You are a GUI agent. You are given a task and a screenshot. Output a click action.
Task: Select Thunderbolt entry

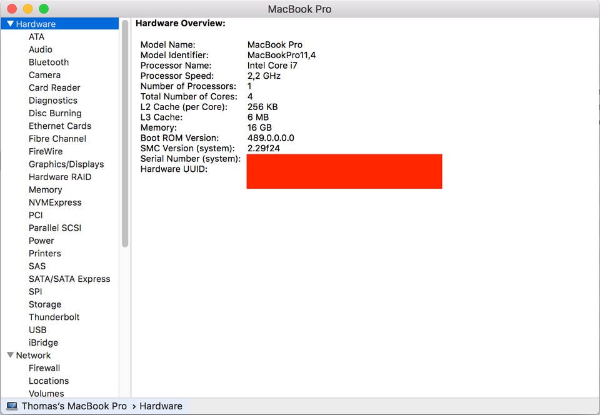coord(54,317)
